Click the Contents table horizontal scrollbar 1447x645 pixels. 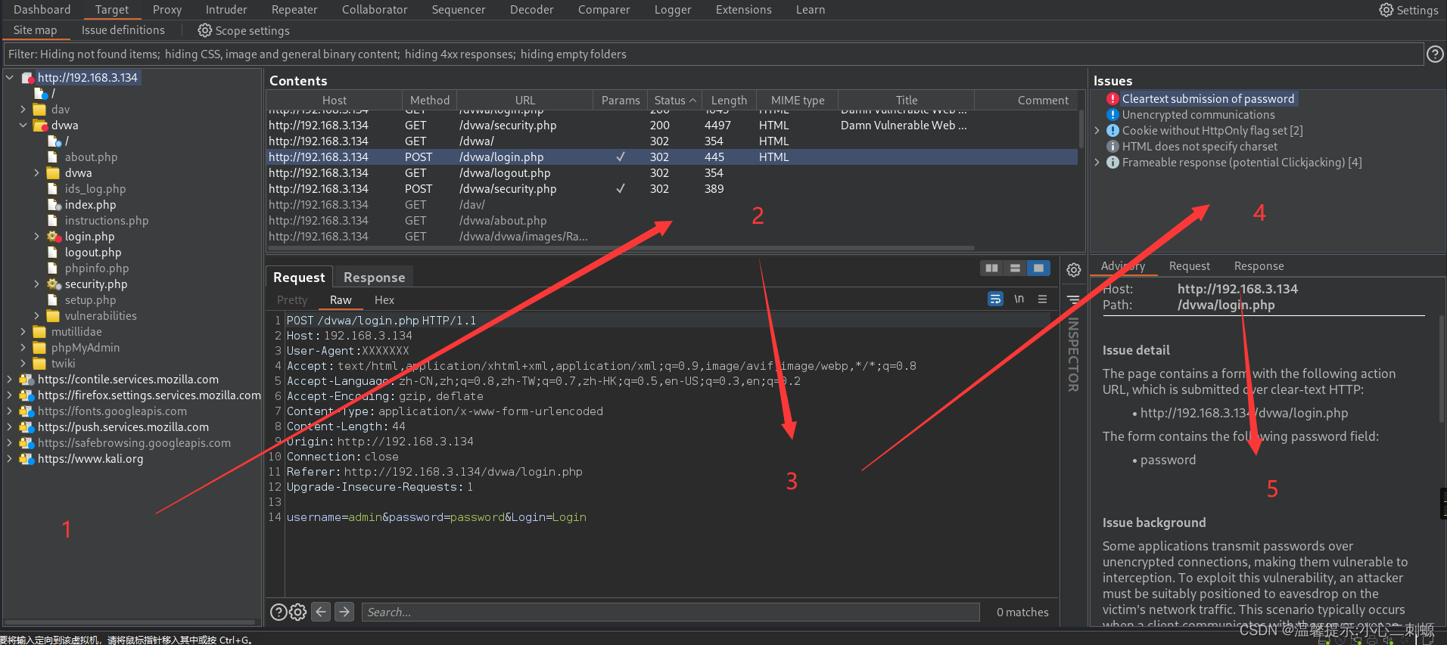click(621, 247)
